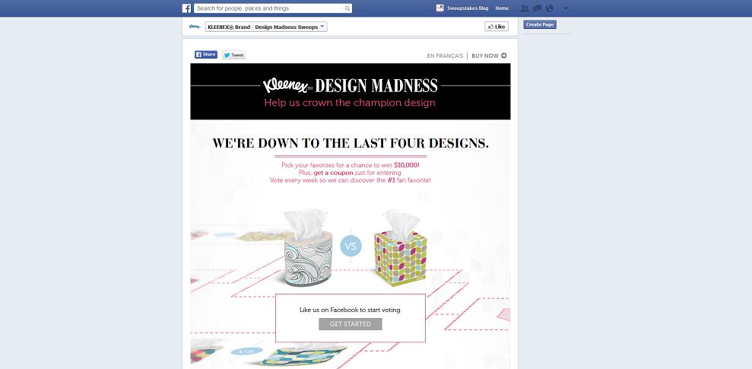This screenshot has width=752, height=369.
Task: Tweet this page
Action: tap(233, 55)
